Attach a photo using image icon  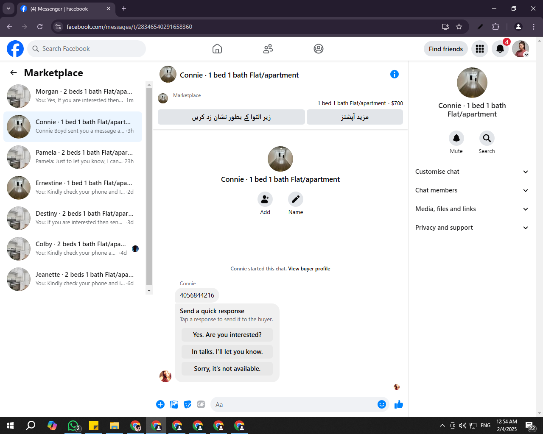tap(174, 404)
